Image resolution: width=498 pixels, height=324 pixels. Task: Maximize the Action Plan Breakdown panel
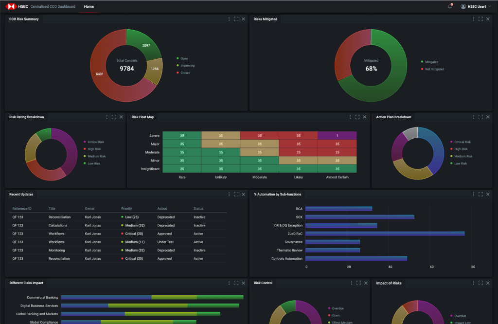click(480, 117)
